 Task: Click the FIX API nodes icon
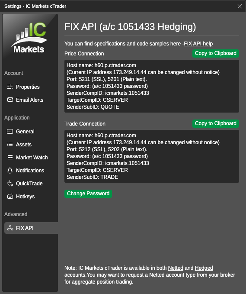[10, 228]
